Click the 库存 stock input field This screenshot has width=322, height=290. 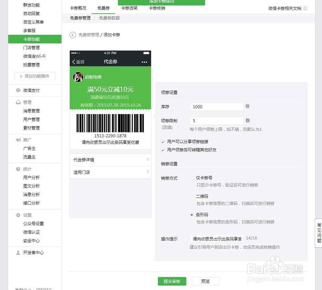tap(216, 107)
